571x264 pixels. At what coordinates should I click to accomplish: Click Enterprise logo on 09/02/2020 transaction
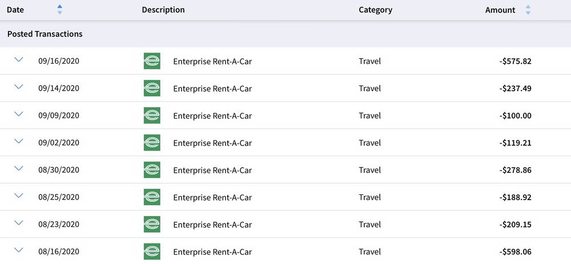152,143
